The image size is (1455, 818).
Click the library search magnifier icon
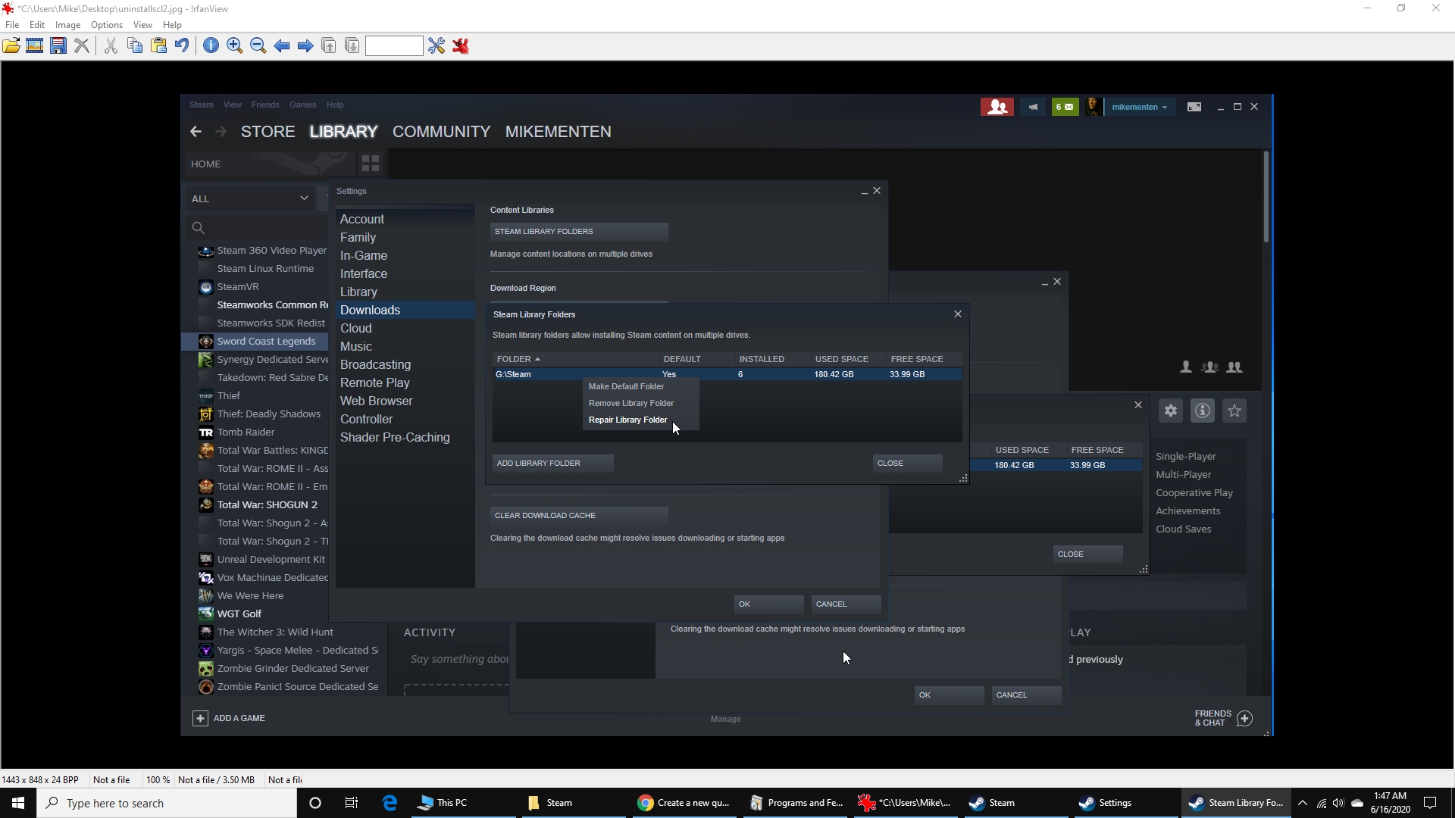click(198, 228)
